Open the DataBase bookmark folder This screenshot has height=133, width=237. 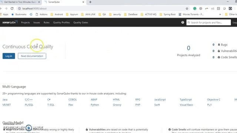click(x=131, y=14)
